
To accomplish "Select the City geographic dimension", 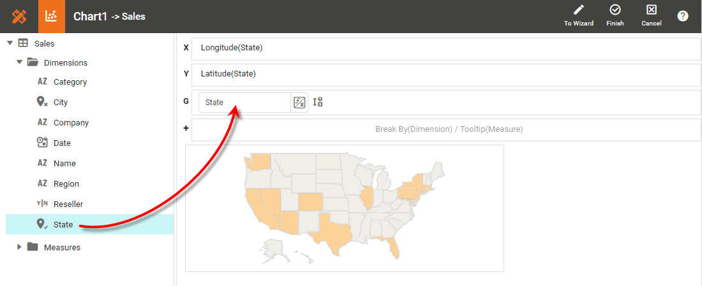I will [x=60, y=103].
